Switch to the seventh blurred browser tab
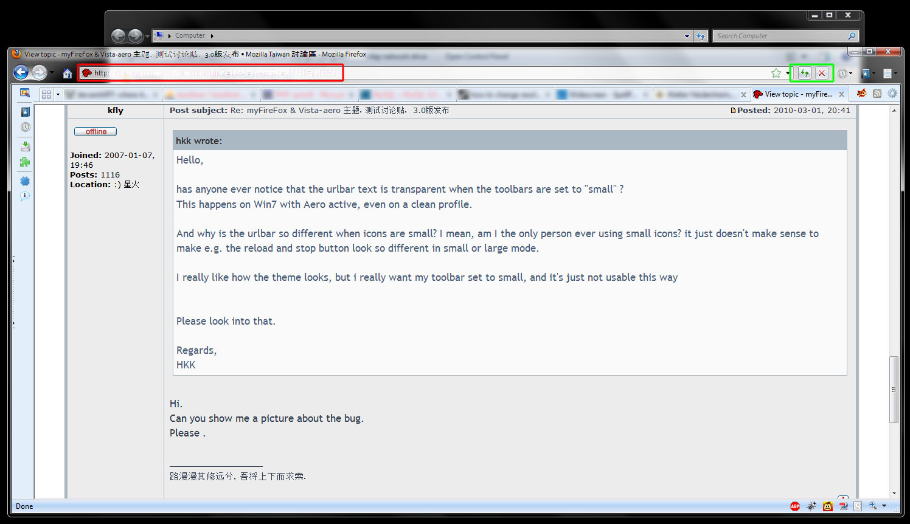 click(701, 94)
